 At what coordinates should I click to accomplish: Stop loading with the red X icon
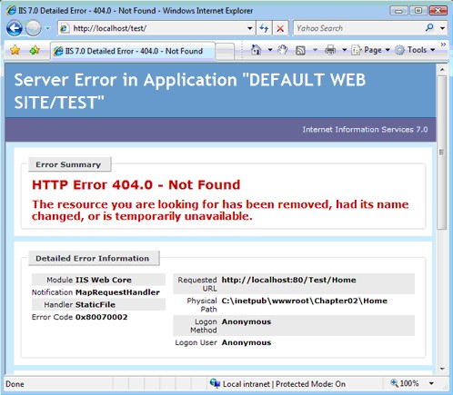coord(280,29)
